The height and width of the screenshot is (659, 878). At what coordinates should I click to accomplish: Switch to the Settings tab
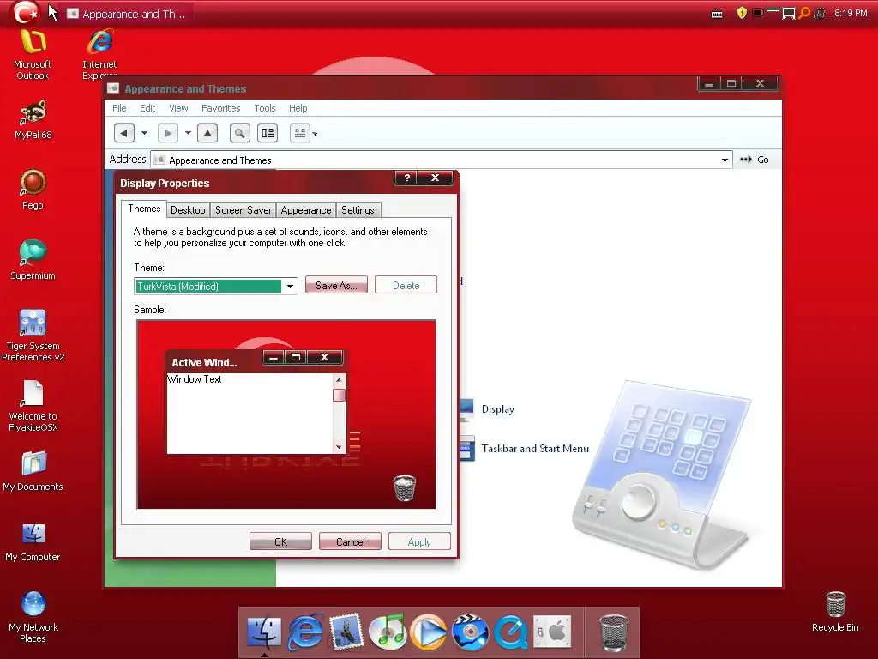coord(358,210)
